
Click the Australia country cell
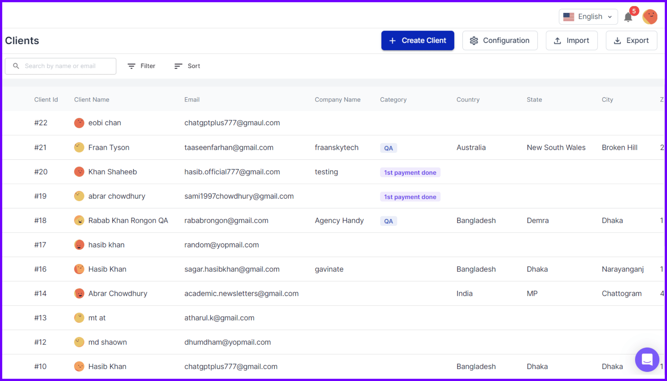pos(471,147)
